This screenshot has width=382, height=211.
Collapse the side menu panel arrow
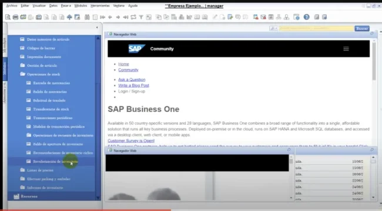(x=97, y=28)
